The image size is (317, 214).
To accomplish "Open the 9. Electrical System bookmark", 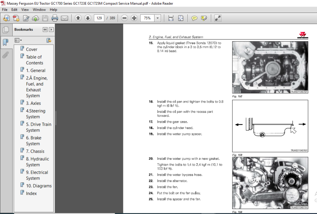I will (37, 175).
